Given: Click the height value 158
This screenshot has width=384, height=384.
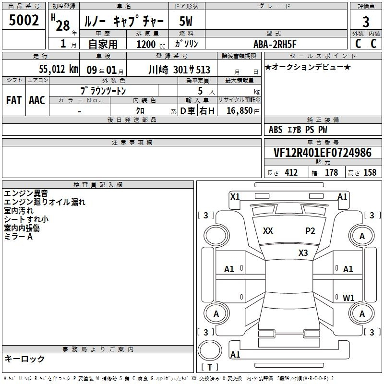Looking at the screenshot, I should tap(370, 172).
